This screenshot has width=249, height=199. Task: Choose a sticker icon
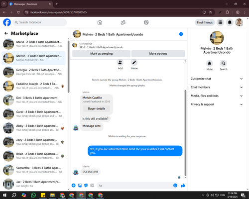click(x=86, y=186)
